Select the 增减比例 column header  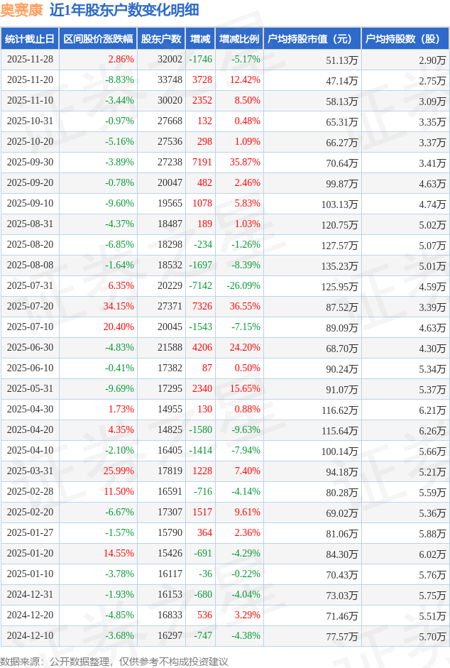tap(239, 39)
